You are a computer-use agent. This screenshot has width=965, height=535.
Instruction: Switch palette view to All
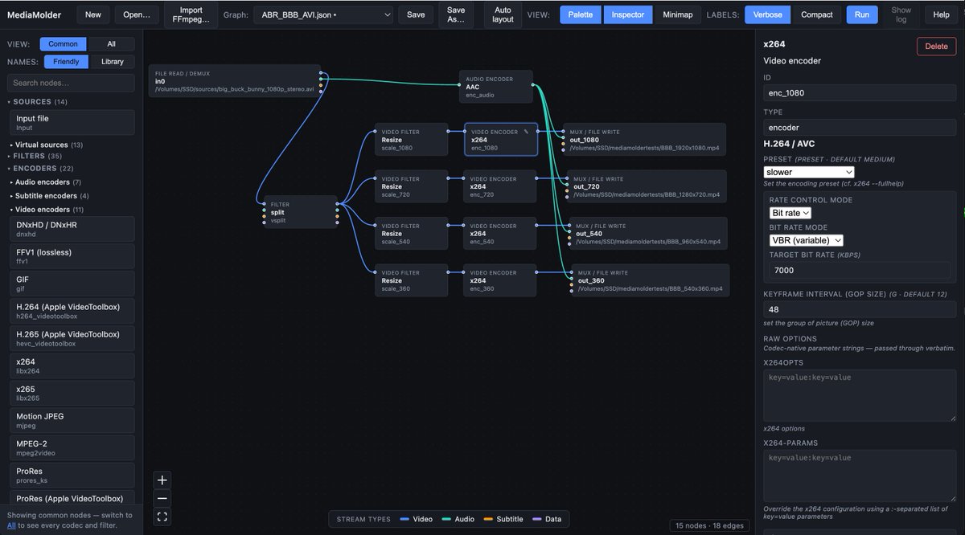tap(111, 44)
